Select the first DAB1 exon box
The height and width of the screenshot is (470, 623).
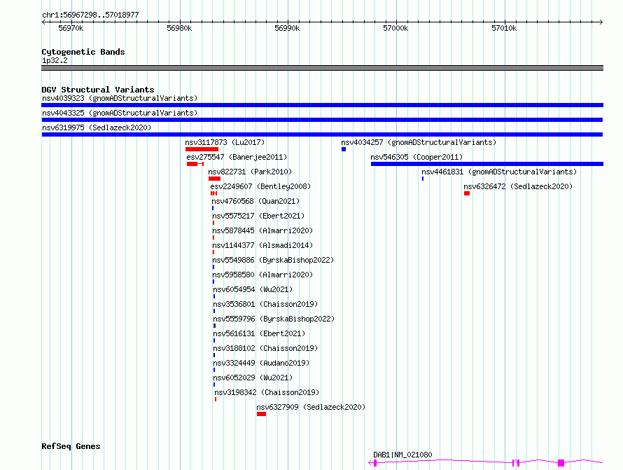pos(375,463)
